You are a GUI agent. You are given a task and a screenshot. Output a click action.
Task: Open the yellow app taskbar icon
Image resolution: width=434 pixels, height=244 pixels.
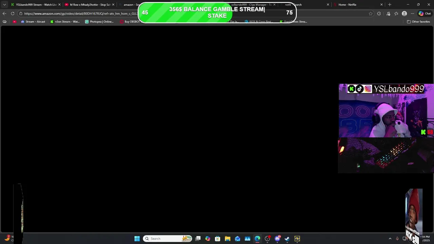click(297, 239)
